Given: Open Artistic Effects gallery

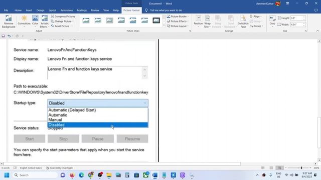Looking at the screenshot, I should [x=45, y=21].
